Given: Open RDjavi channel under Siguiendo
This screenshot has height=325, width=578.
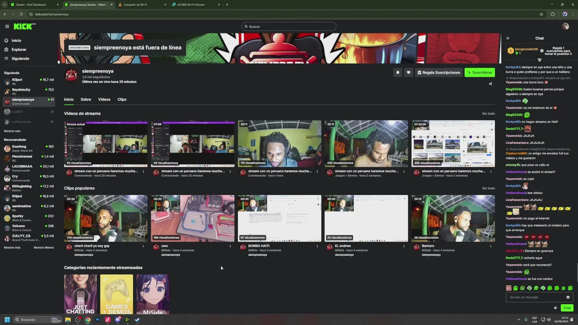Looking at the screenshot, I should [x=28, y=81].
